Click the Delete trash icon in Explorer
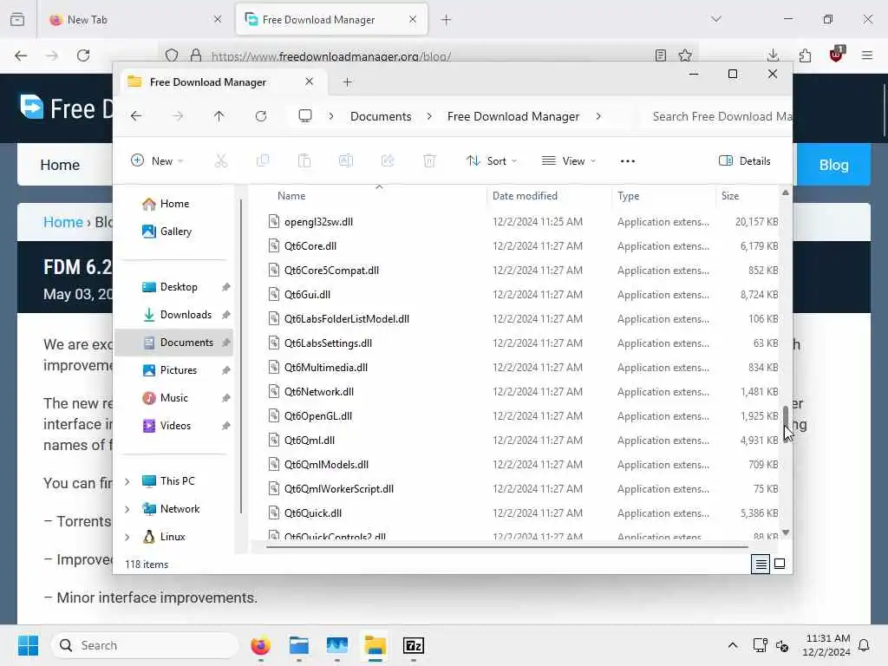The height and width of the screenshot is (666, 888). click(x=430, y=160)
